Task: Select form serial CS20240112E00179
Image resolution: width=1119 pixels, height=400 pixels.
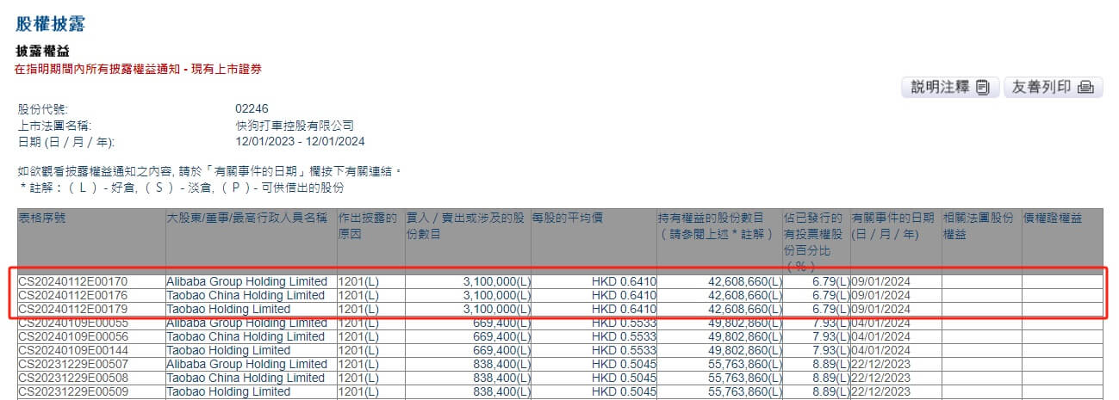Action: point(73,309)
